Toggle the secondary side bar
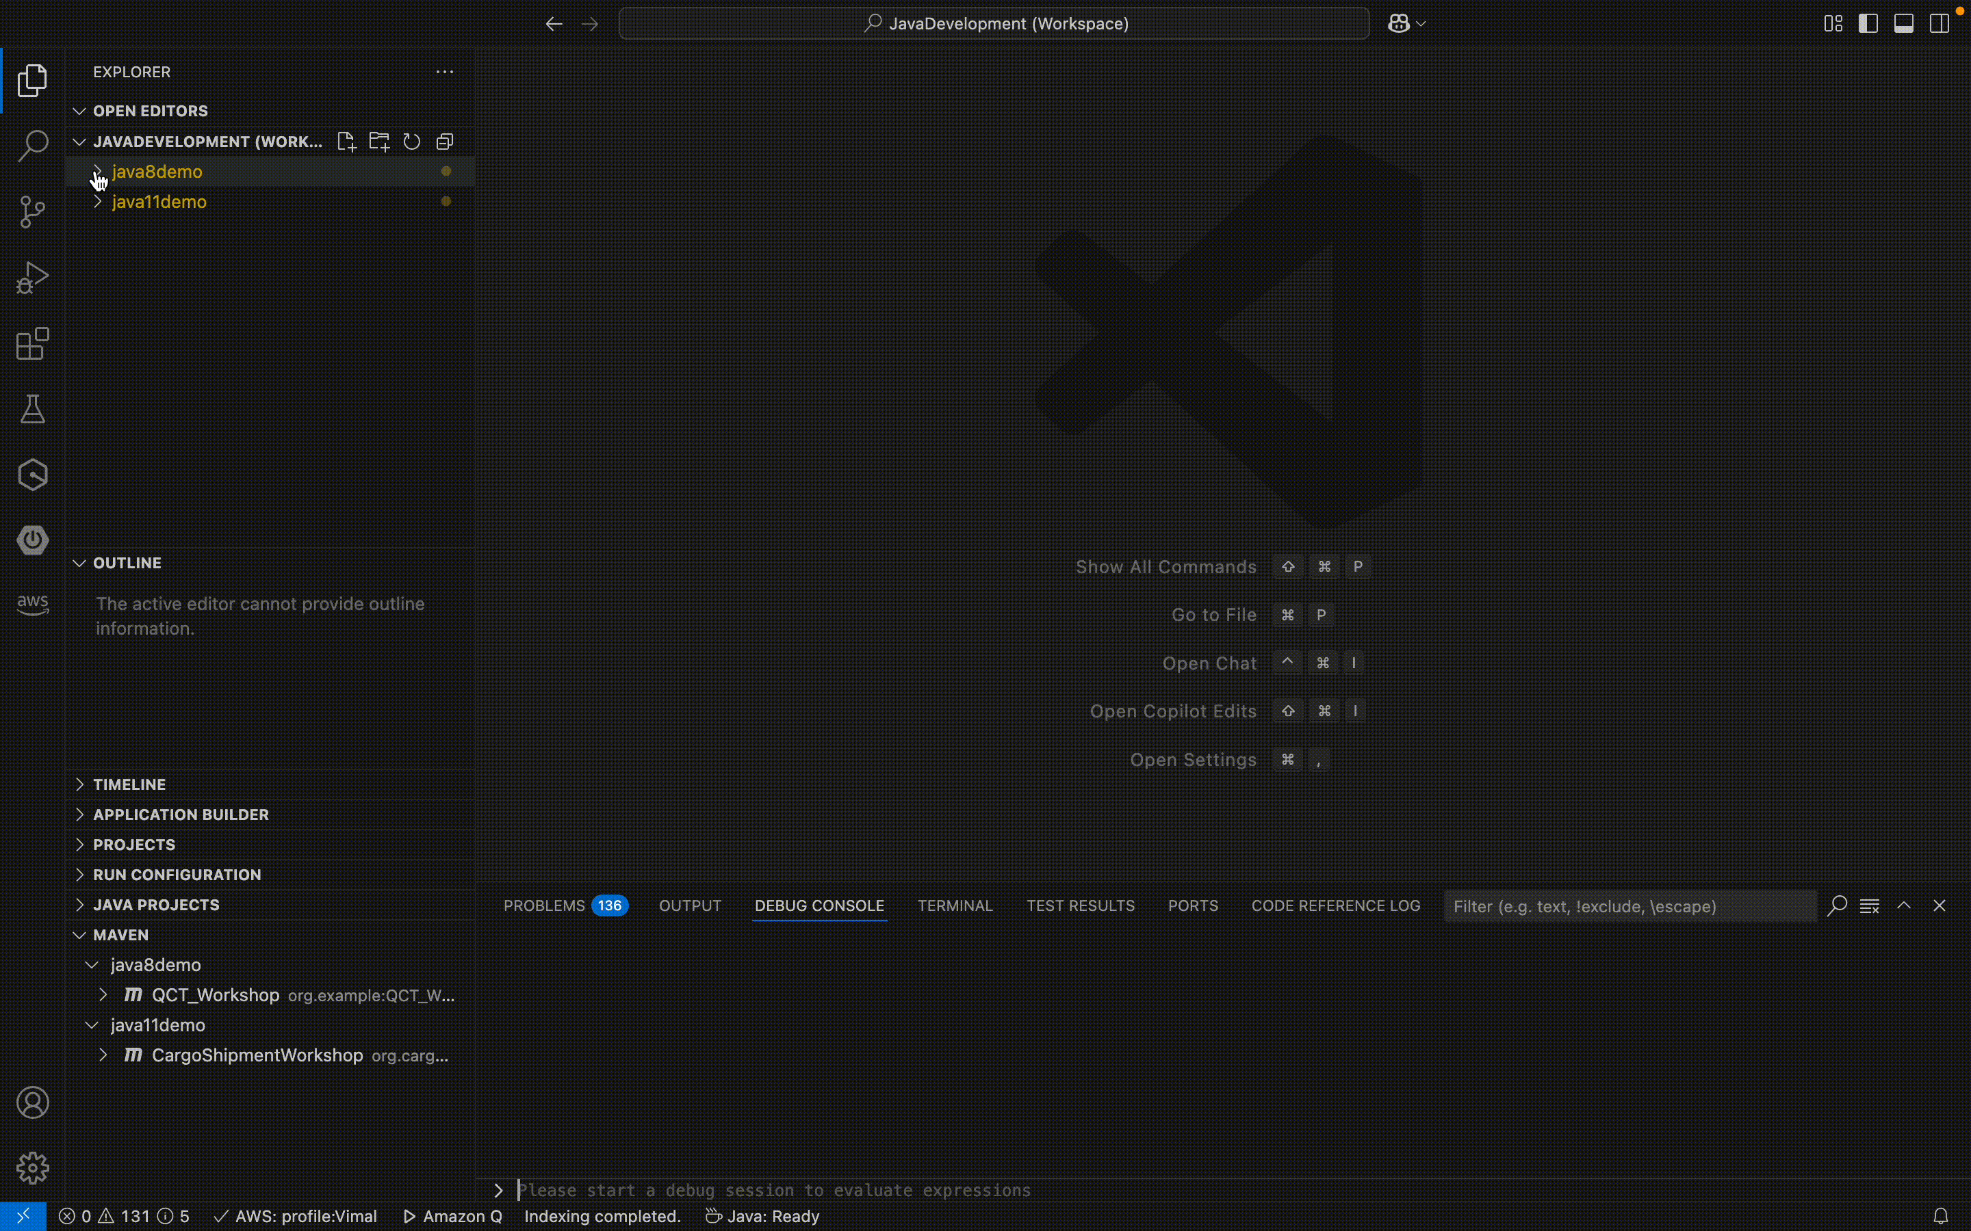1971x1231 pixels. 1940,24
